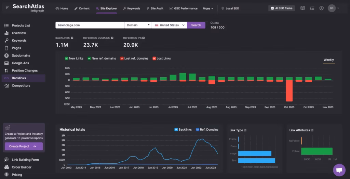
Task: Click the large red October 2023 bar
Action: coord(289,91)
